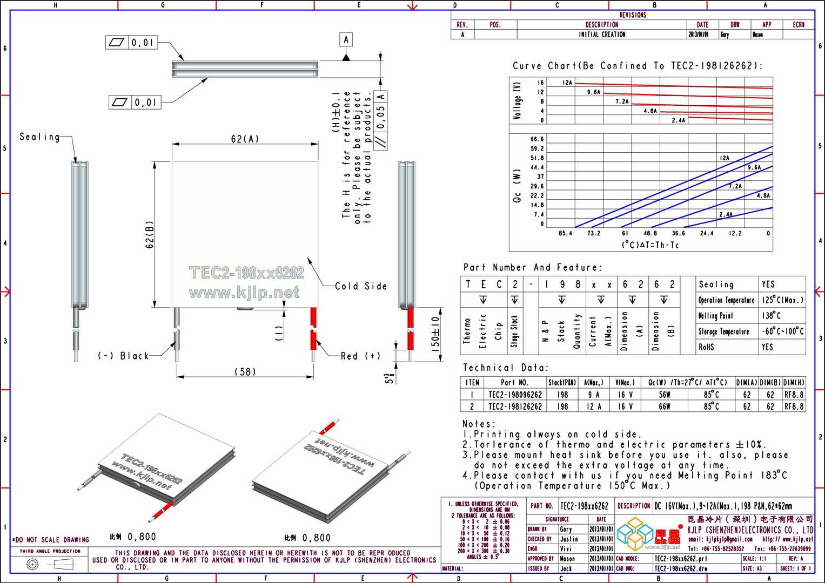Click the '(°C)ΔT=Th-Tc' axis label

pos(650,245)
